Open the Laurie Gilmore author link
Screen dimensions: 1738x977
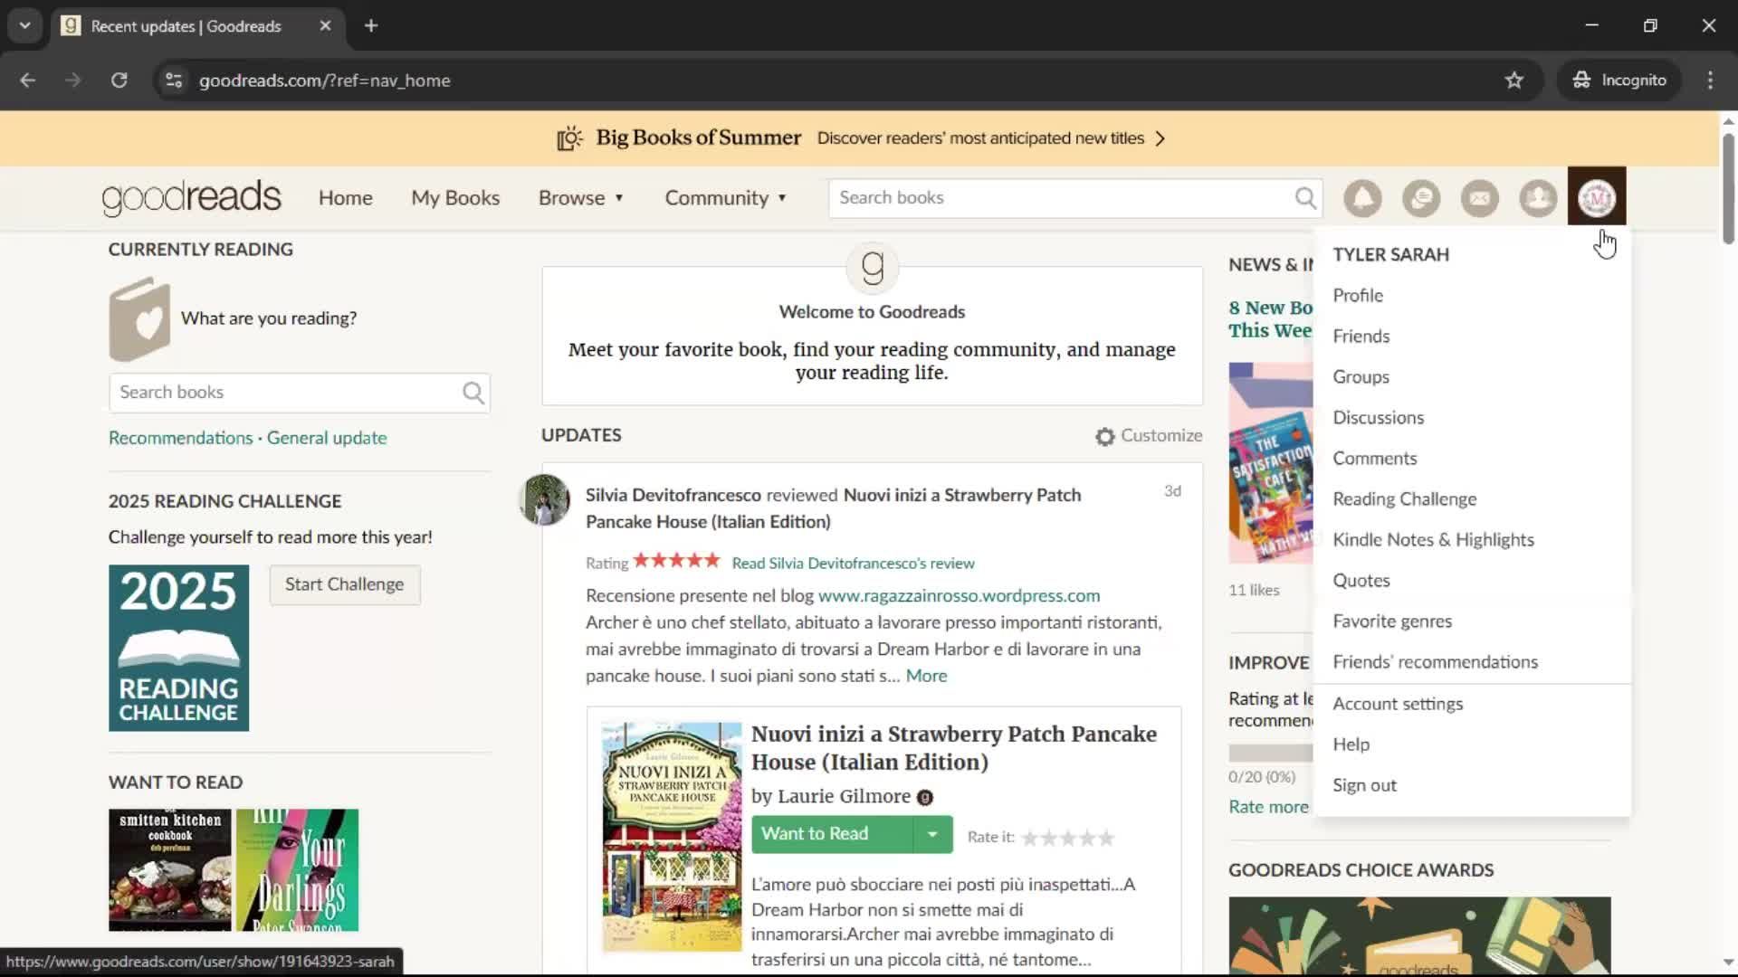pyautogui.click(x=844, y=796)
